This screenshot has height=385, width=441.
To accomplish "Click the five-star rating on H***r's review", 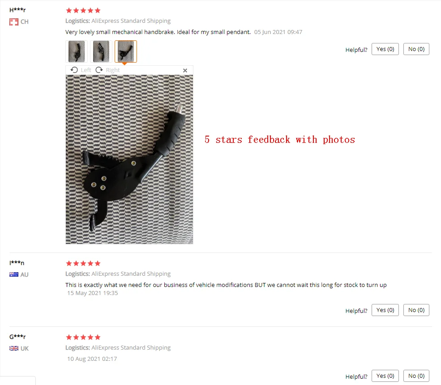I will 83,11.
